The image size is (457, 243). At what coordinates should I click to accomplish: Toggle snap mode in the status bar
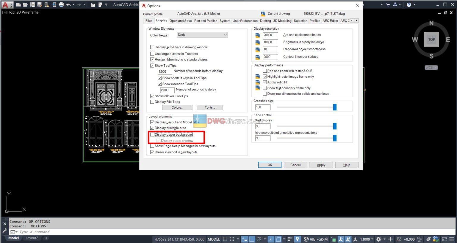[232, 239]
